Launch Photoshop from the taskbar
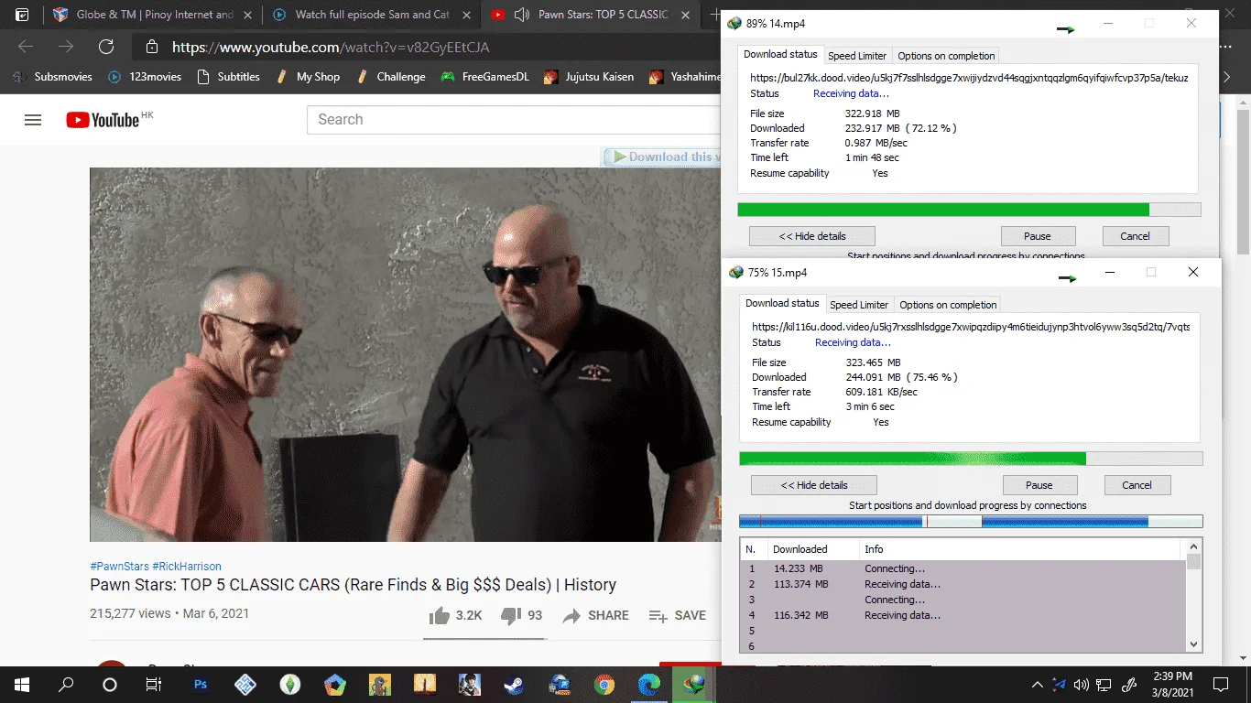Image resolution: width=1251 pixels, height=703 pixels. (x=200, y=685)
